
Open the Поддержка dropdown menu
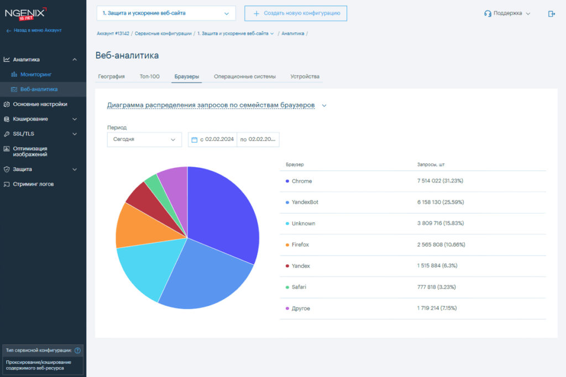coord(507,13)
